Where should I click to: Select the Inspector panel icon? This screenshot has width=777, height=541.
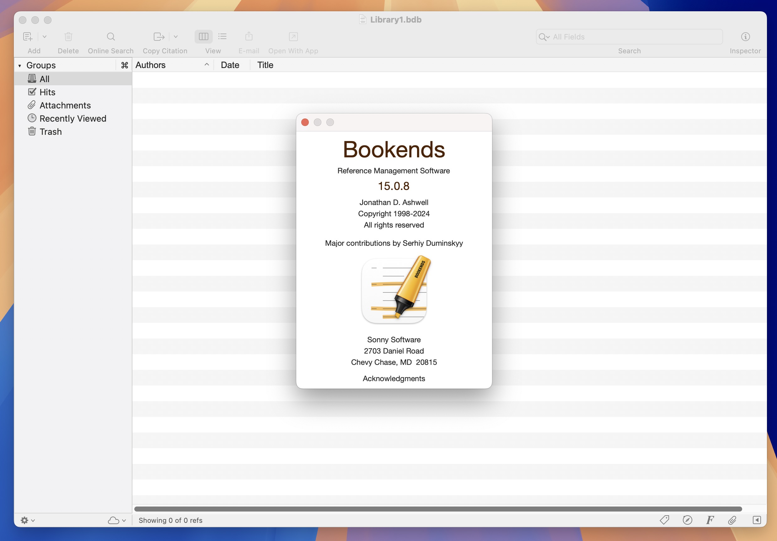click(x=745, y=37)
